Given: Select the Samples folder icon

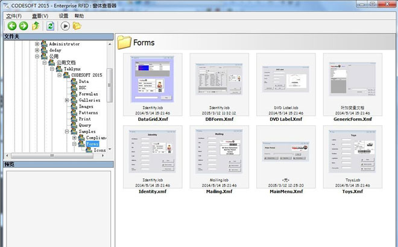Looking at the screenshot, I should click(74, 132).
